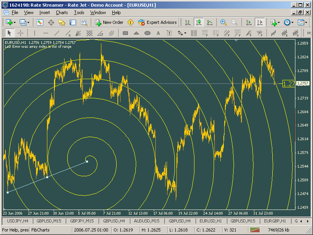Image resolution: width=313 pixels, height=235 pixels.
Task: Click the Zoom In magnifier
Action: coord(223,22)
